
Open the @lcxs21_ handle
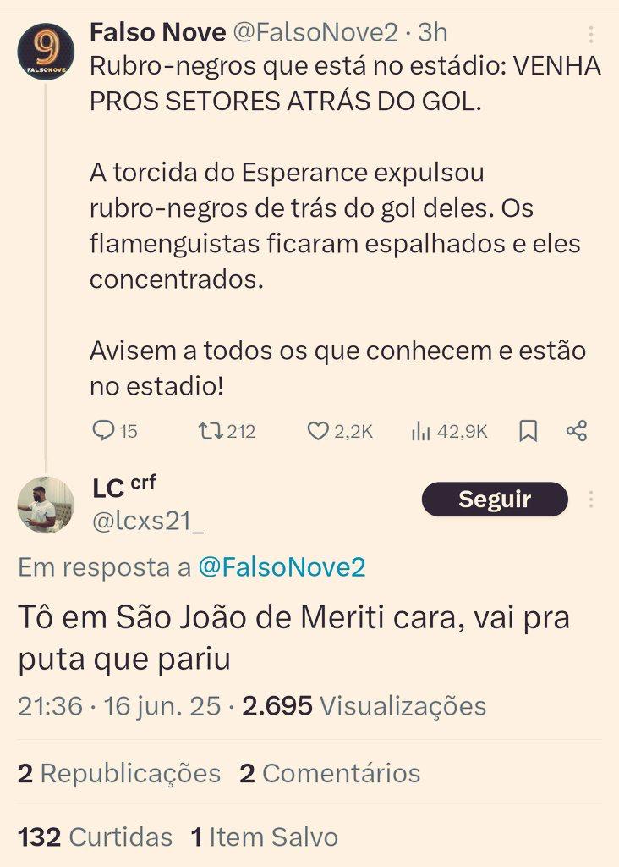point(147,521)
